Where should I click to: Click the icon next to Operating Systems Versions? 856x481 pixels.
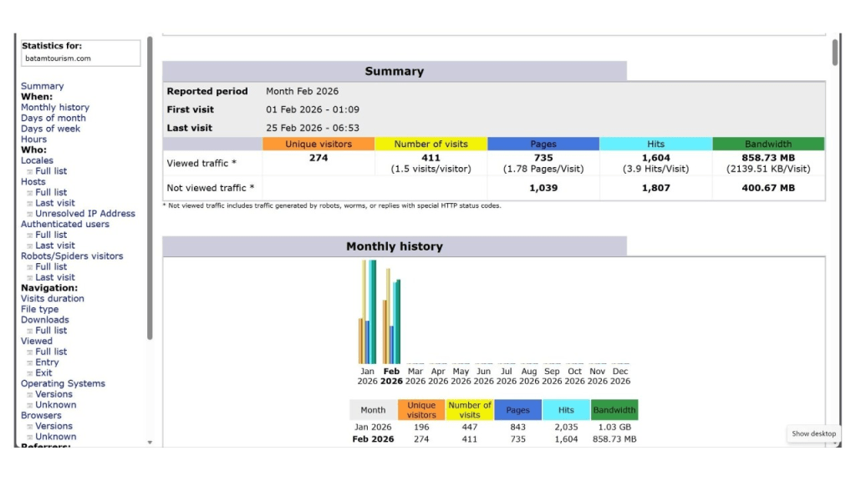tap(30, 394)
